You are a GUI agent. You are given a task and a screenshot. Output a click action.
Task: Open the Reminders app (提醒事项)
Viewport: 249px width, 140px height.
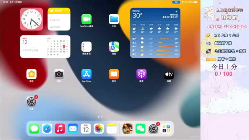coord(87,47)
